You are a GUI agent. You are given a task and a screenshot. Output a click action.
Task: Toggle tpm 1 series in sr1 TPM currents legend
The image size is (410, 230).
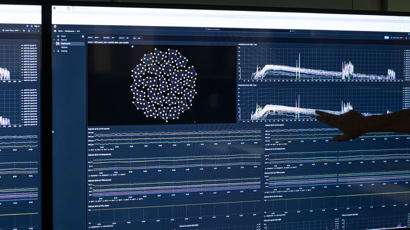pos(92,201)
